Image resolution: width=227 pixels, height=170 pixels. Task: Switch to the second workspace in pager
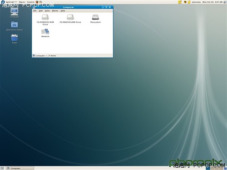tap(212, 168)
